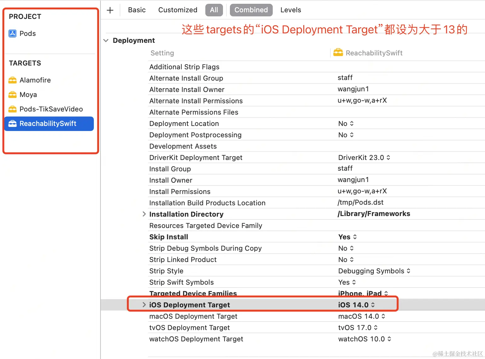The image size is (485, 359).
Task: Open the tvOS 17.0 deployment popup
Action: [358, 328]
